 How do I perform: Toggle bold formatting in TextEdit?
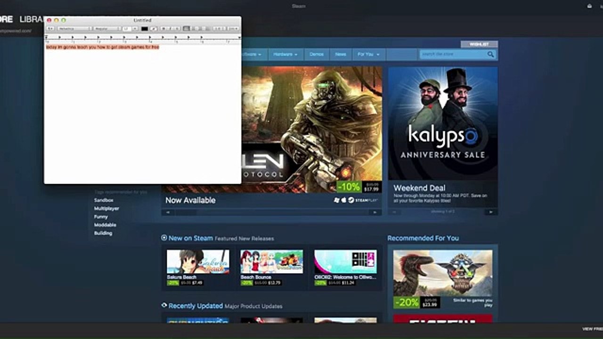point(163,29)
